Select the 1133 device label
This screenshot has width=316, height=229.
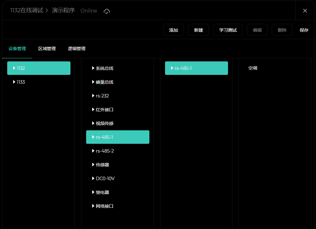[x=21, y=82]
